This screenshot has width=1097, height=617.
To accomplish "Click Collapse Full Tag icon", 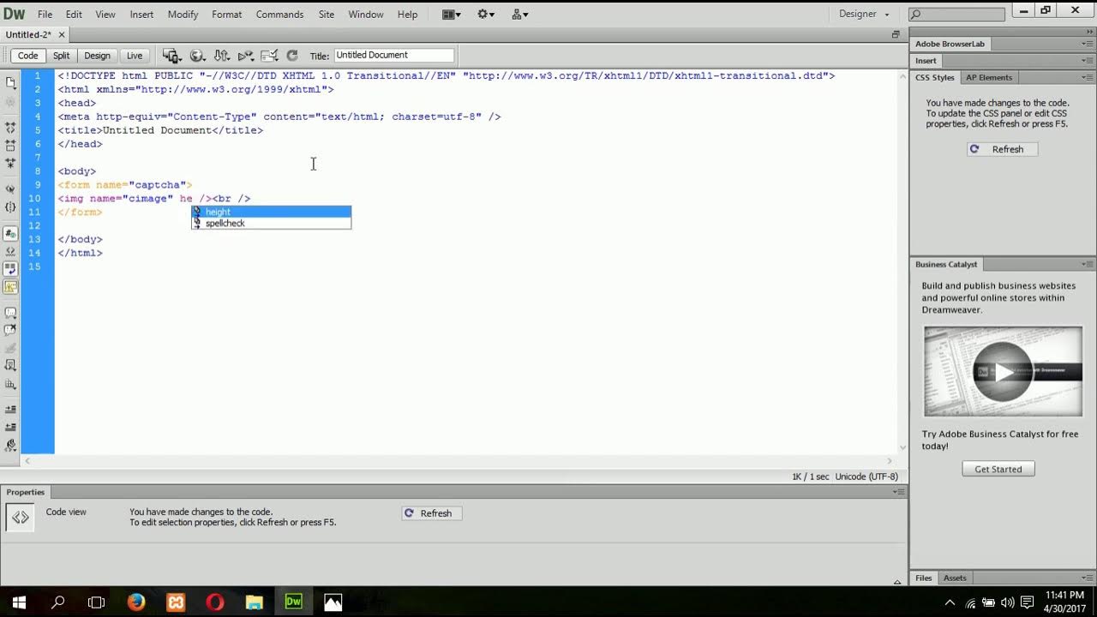I will point(11,128).
